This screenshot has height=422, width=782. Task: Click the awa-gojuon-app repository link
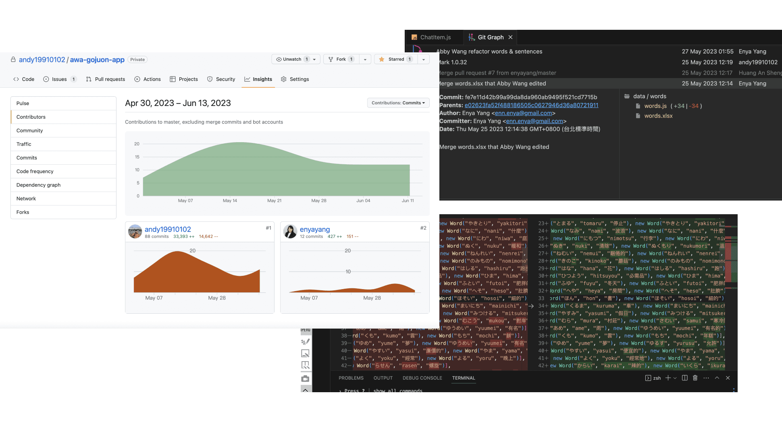tap(97, 60)
